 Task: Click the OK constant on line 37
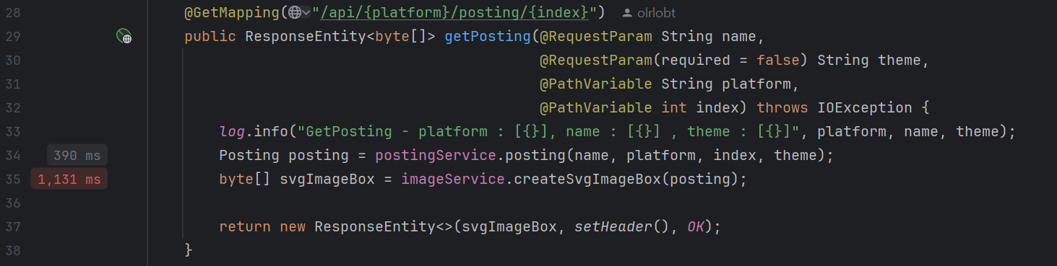[696, 226]
